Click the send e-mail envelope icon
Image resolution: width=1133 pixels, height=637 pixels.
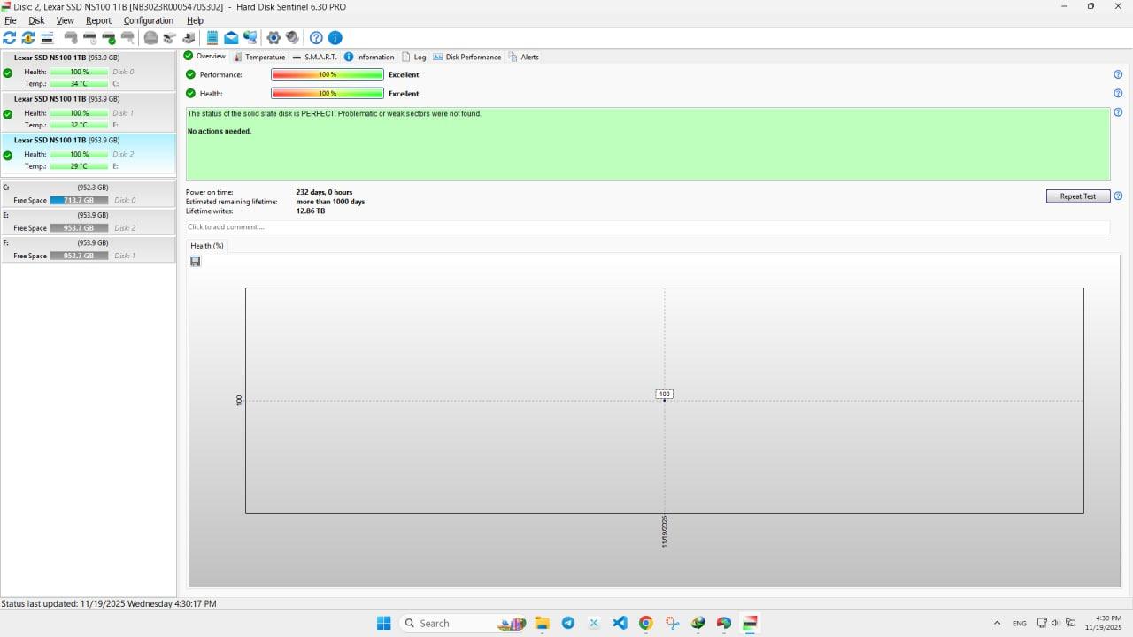[x=231, y=38]
